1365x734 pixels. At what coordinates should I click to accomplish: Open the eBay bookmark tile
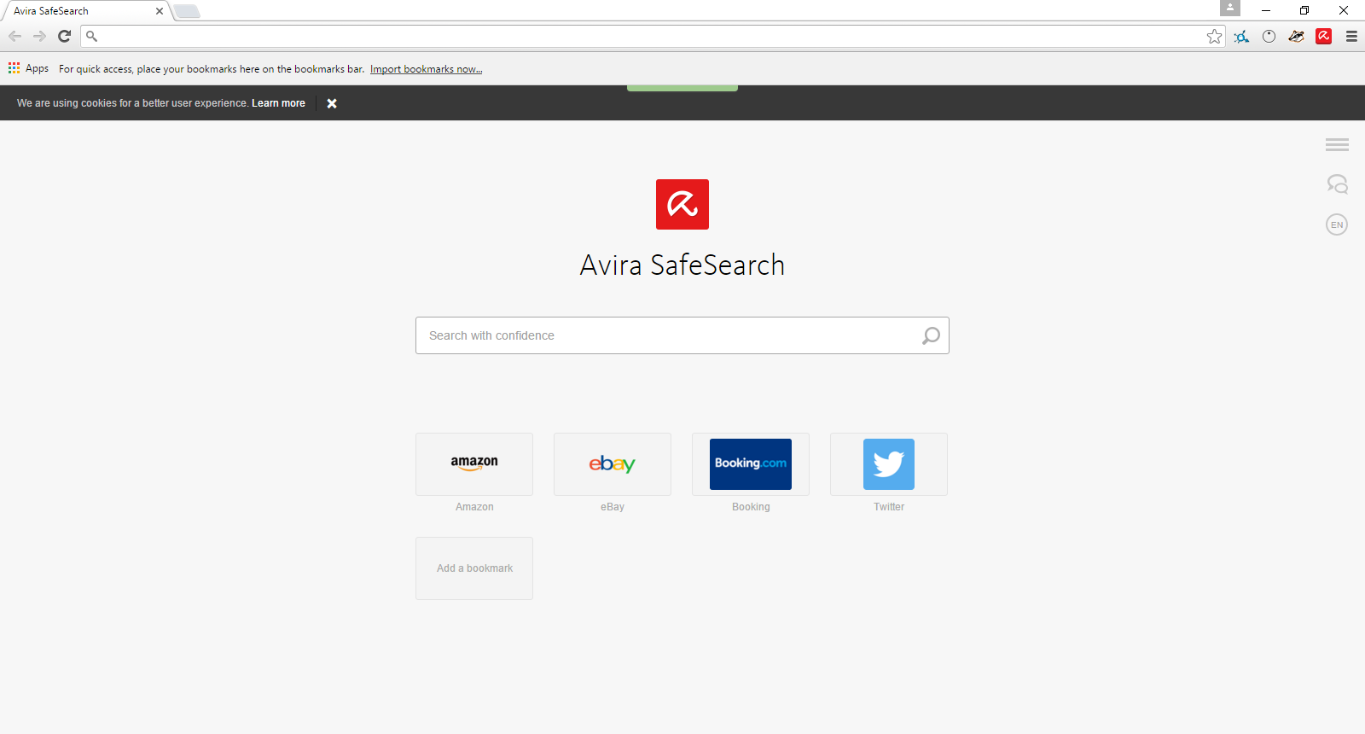(x=613, y=464)
